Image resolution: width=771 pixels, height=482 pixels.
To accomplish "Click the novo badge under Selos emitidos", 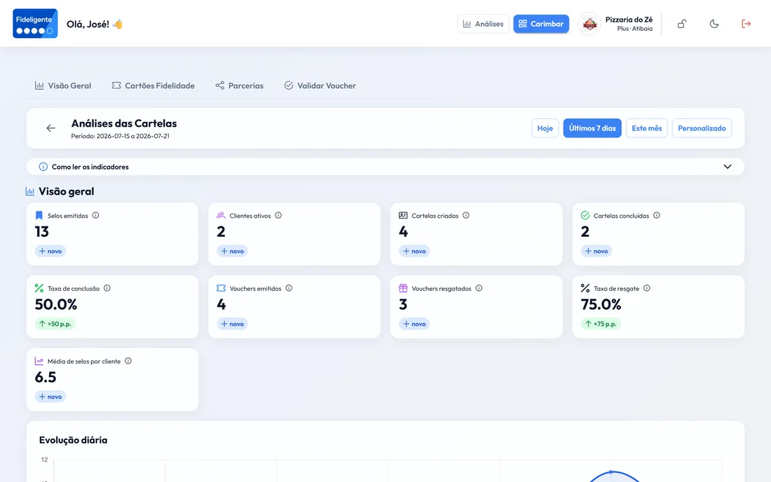I will tap(50, 251).
